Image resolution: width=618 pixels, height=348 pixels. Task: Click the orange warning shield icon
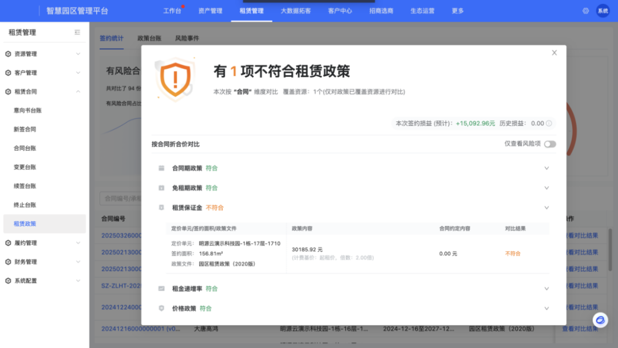click(176, 77)
